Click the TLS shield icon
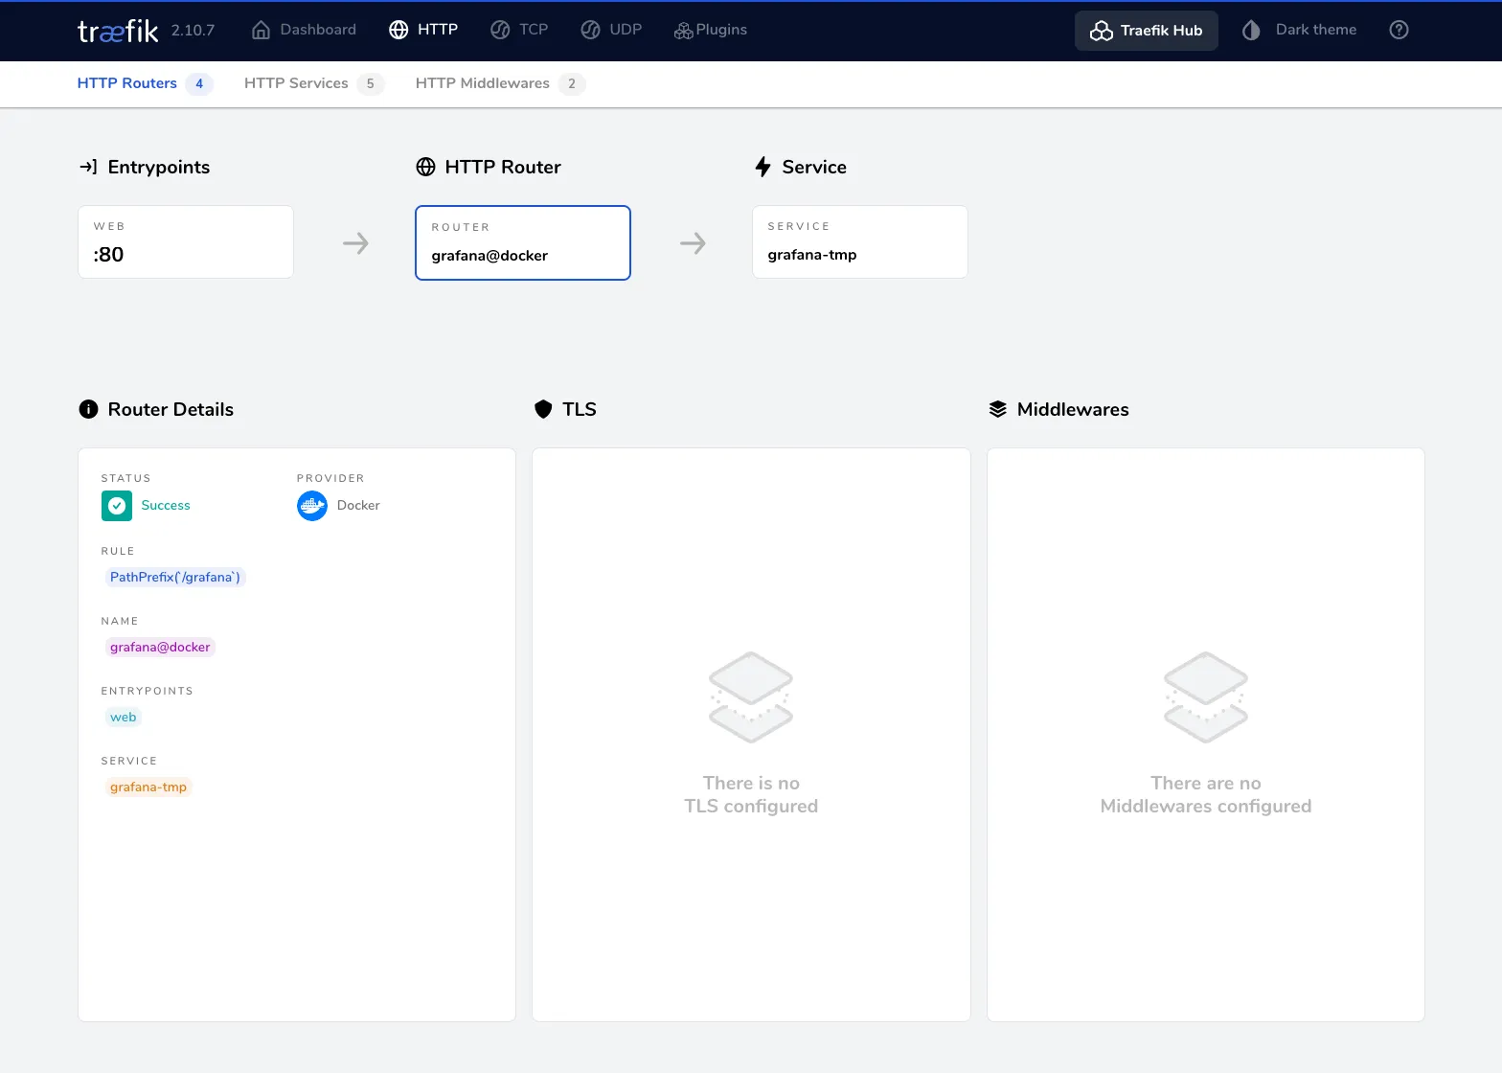 click(x=543, y=409)
